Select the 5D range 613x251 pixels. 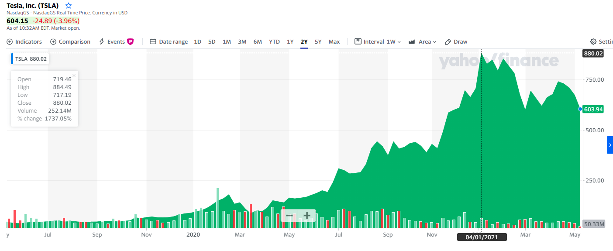point(212,42)
